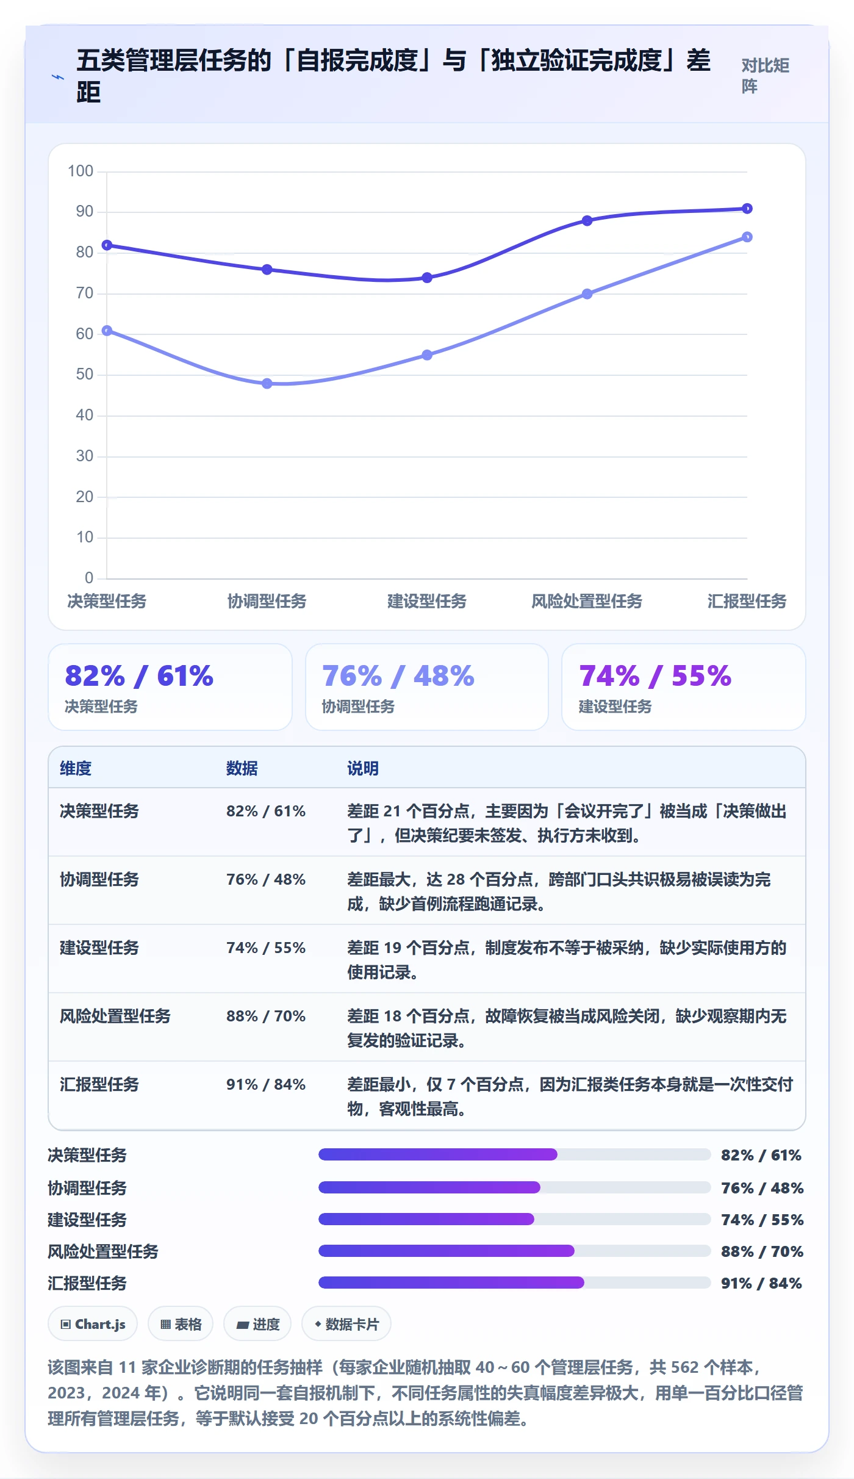Click the 91% / 84% table cell
The height and width of the screenshot is (1479, 854).
point(266,1084)
